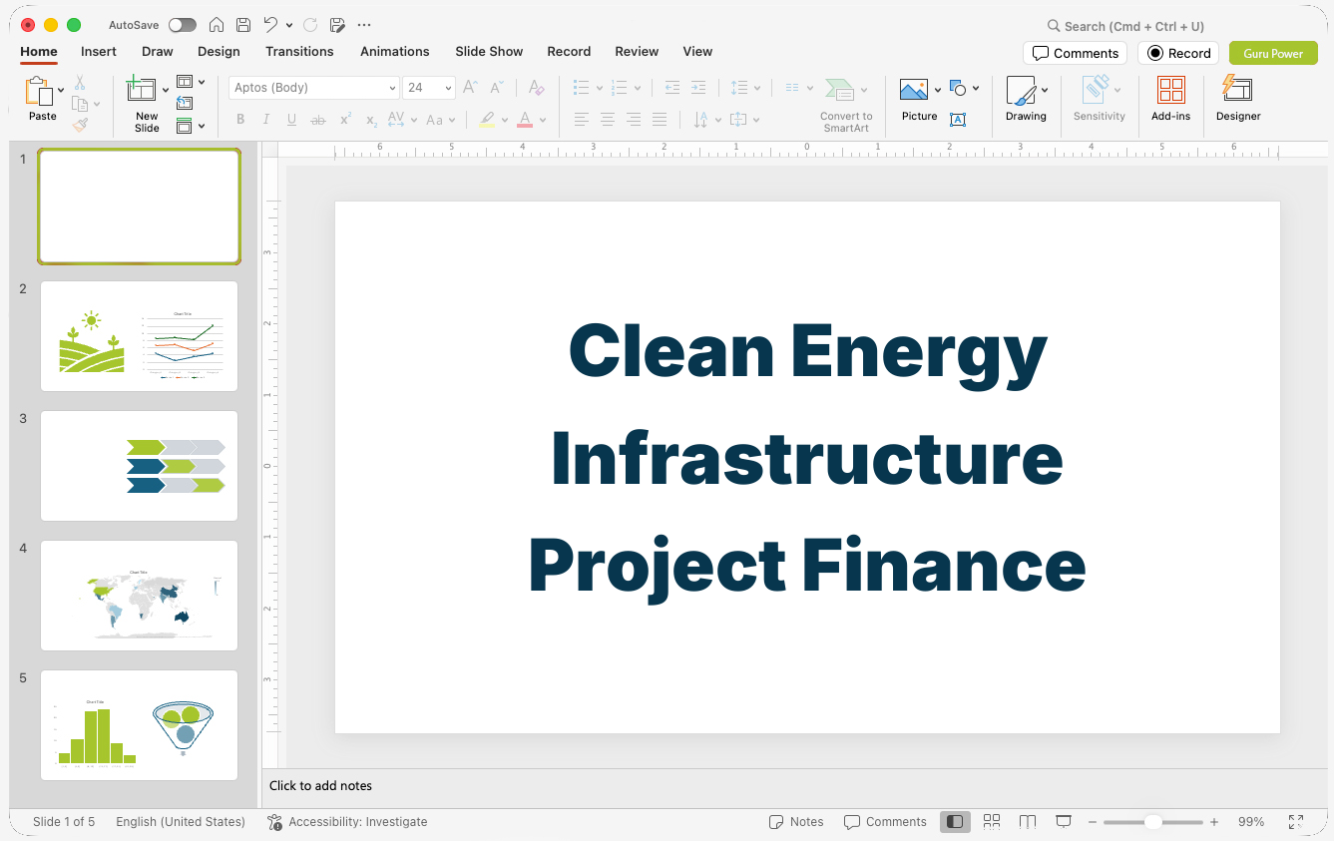
Task: Toggle Bold formatting
Action: [240, 120]
